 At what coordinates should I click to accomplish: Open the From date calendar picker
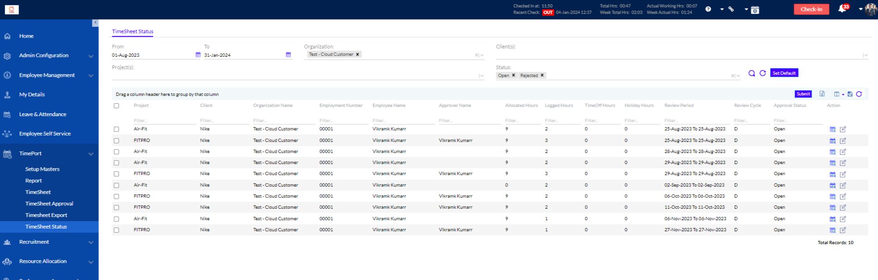[x=198, y=55]
